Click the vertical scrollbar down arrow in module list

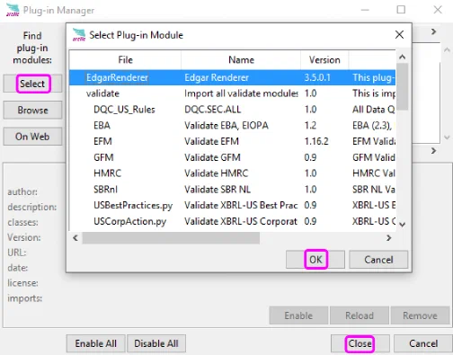(403, 225)
